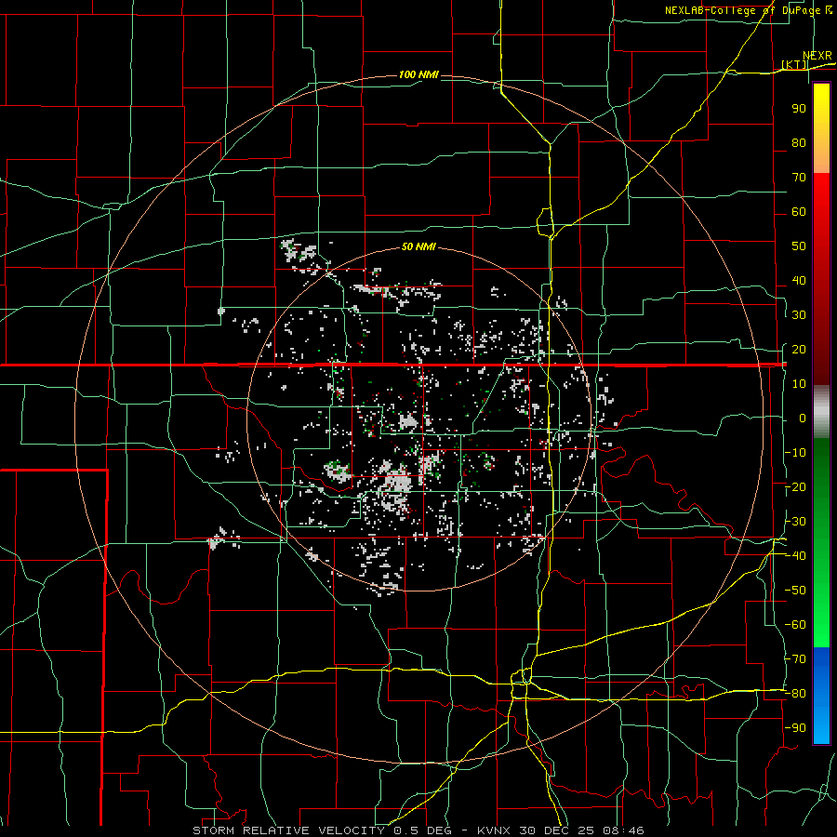
Task: Click the 80 value on the velocity scale
Action: [x=799, y=142]
